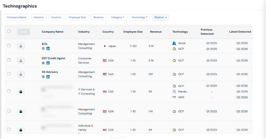Click the Technographics page title
The height and width of the screenshot is (139, 266).
(20, 6)
